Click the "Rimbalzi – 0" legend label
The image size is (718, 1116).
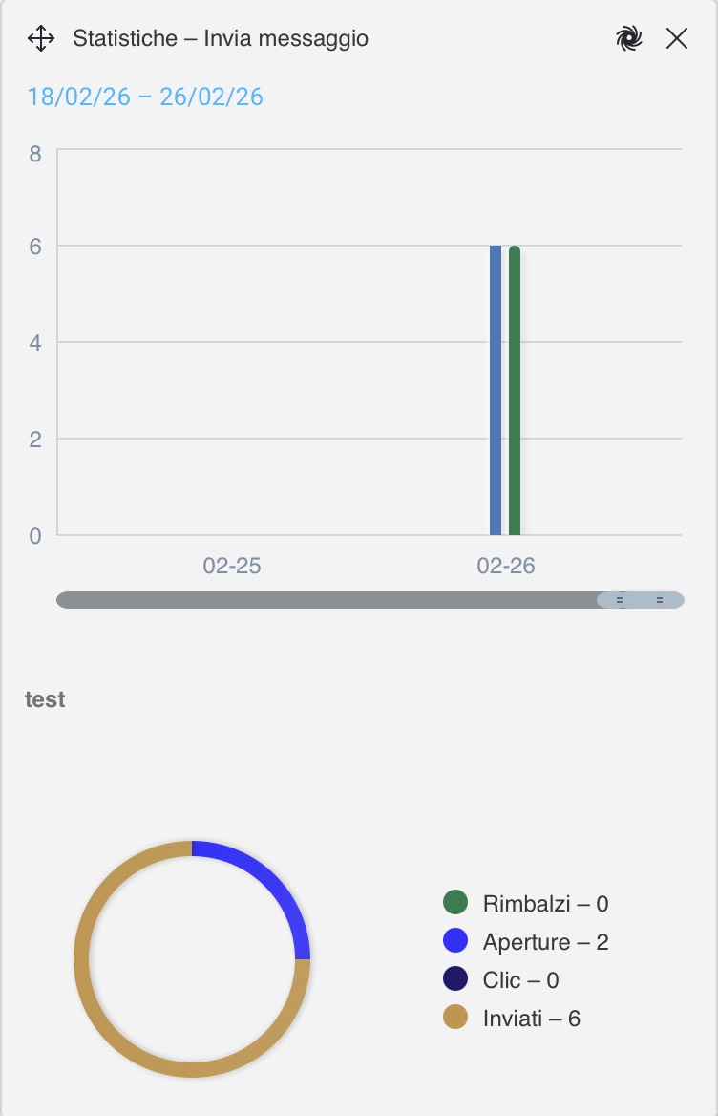545,903
